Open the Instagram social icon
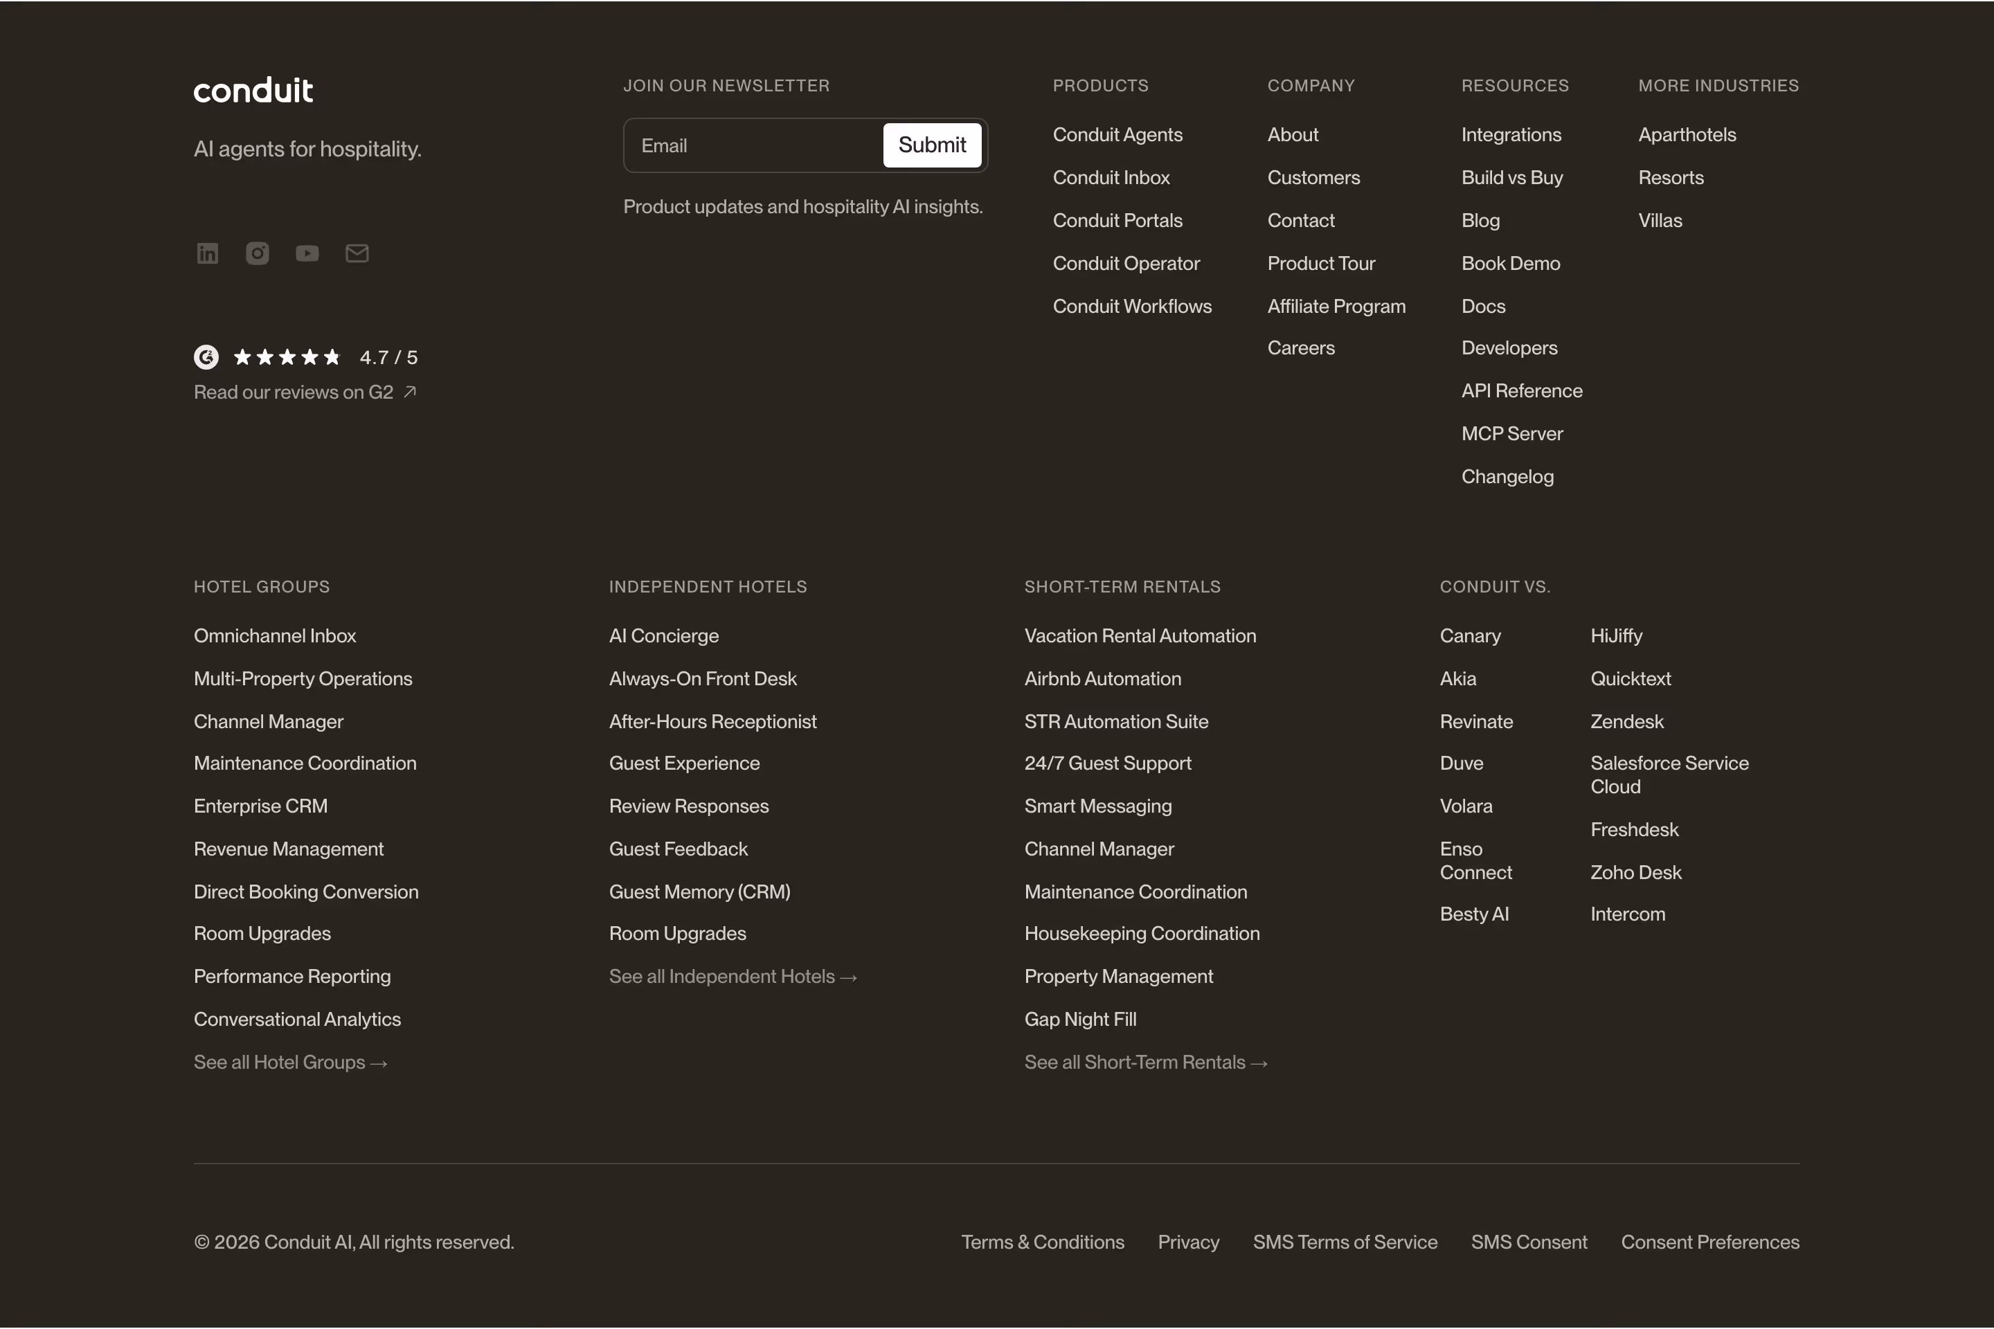Image resolution: width=1994 pixels, height=1329 pixels. 258,253
